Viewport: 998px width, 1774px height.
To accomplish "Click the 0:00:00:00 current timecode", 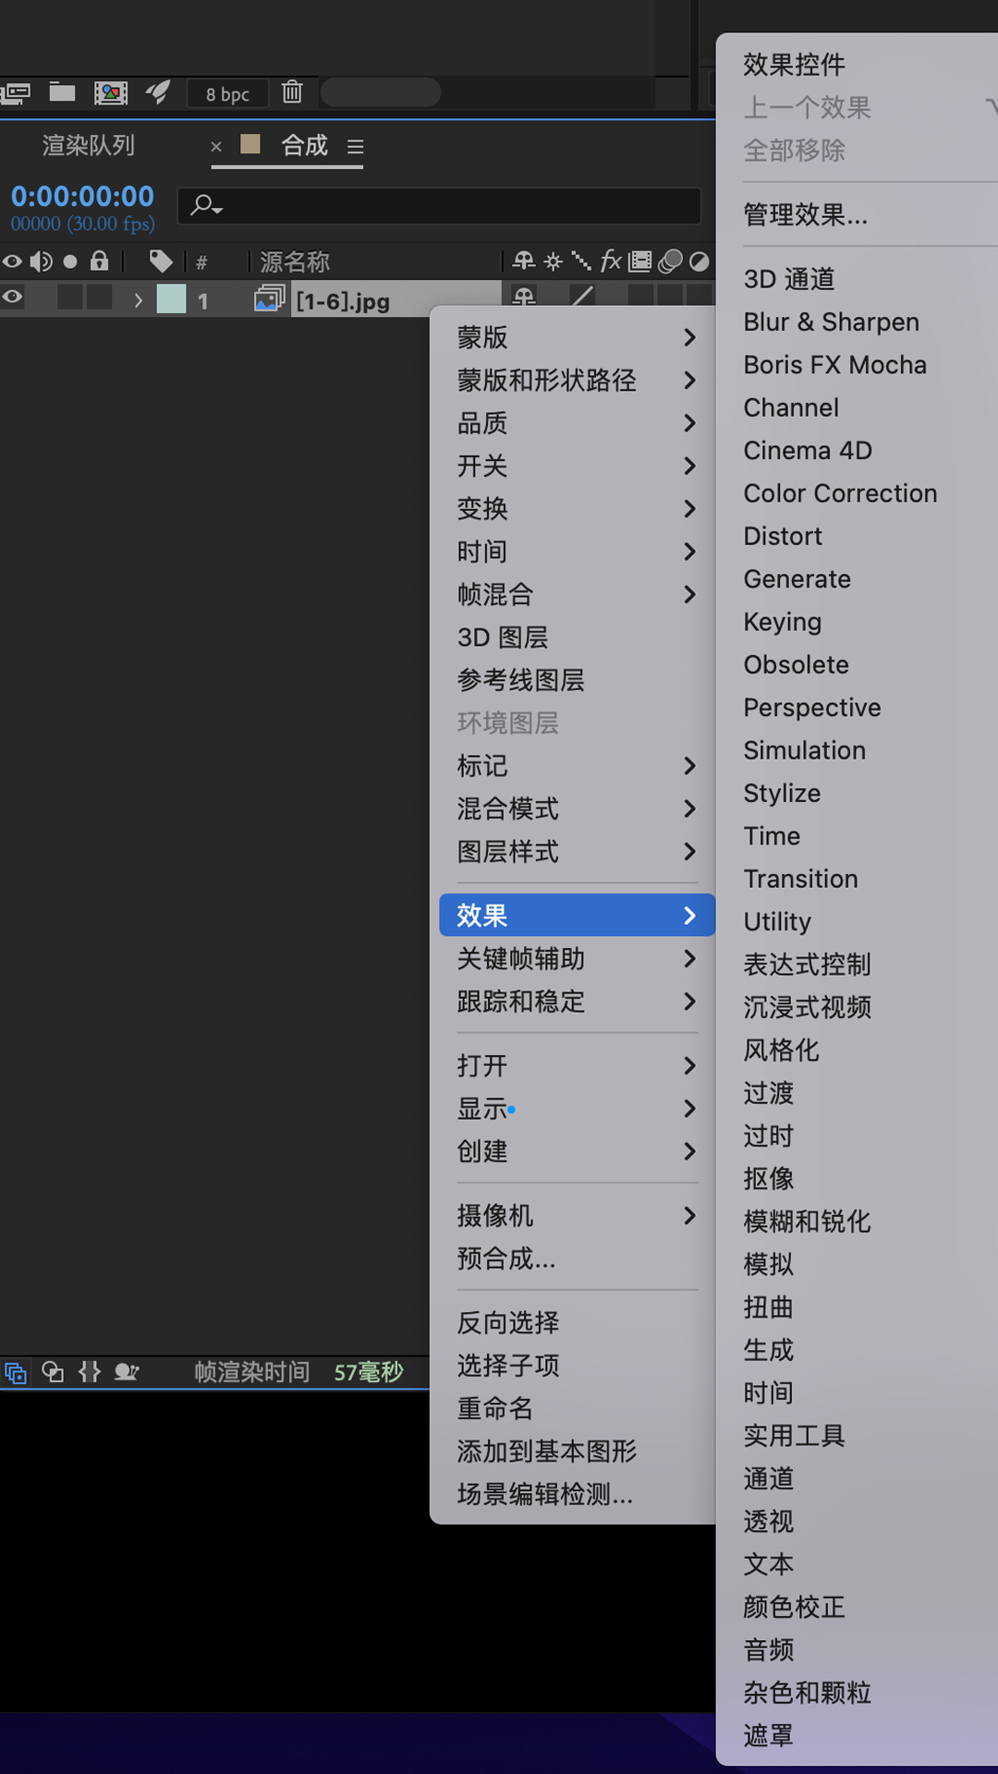I will [82, 196].
